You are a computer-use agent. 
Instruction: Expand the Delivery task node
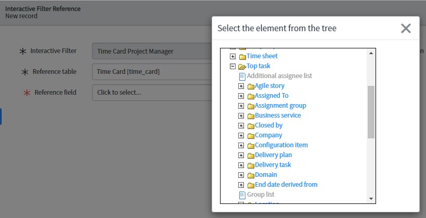pyautogui.click(x=241, y=165)
